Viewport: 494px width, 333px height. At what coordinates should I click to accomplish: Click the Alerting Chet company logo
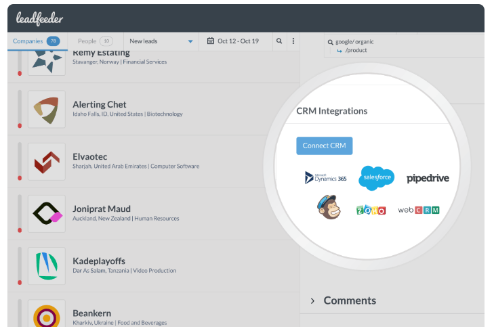[x=47, y=109]
